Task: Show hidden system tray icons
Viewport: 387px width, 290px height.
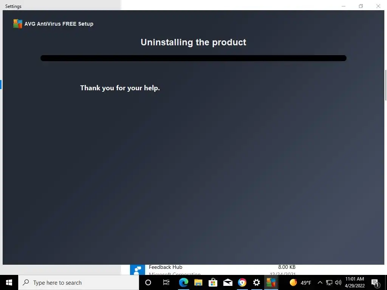Action: [x=320, y=282]
